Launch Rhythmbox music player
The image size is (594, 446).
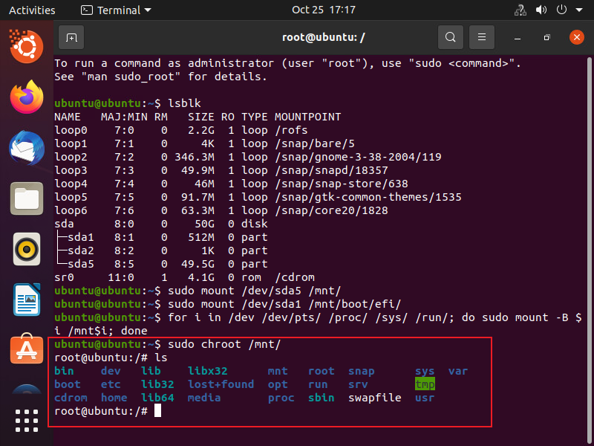[x=27, y=249]
